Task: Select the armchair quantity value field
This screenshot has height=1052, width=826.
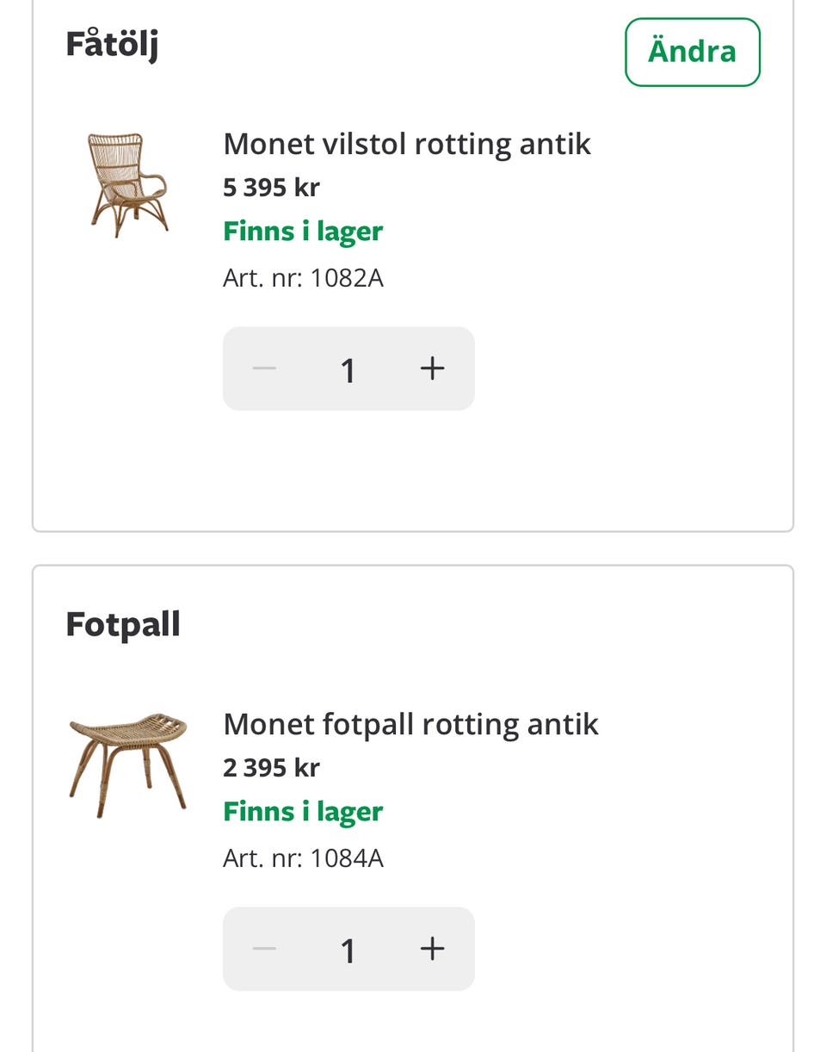Action: coord(348,370)
